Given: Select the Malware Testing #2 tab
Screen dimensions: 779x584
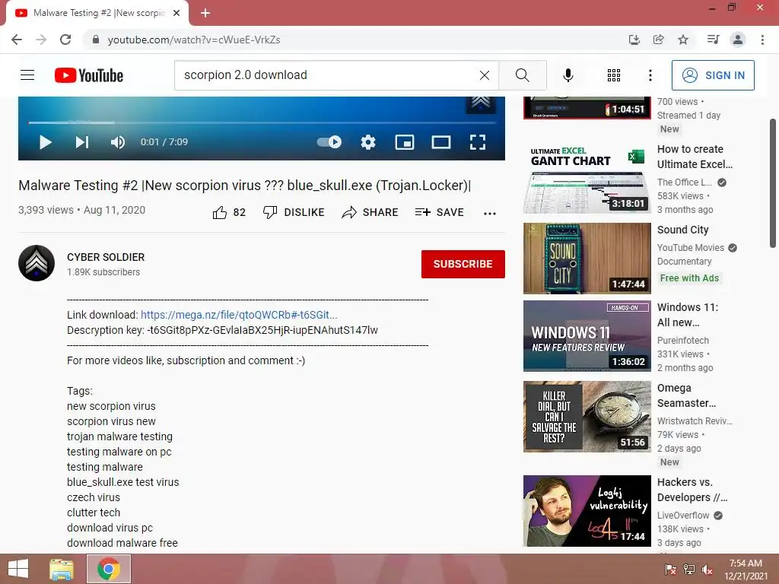Looking at the screenshot, I should point(97,13).
